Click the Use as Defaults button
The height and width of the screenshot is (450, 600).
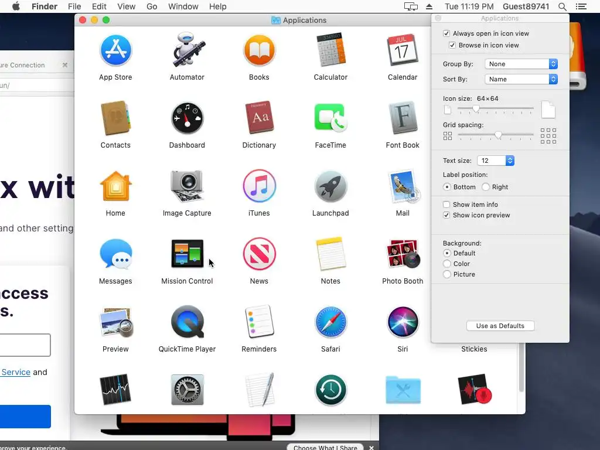500,326
